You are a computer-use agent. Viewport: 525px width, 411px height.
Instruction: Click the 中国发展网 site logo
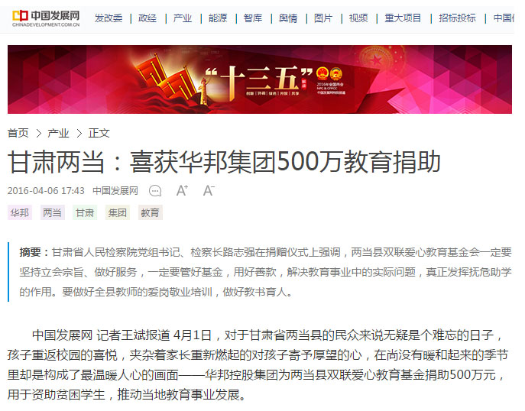46,18
